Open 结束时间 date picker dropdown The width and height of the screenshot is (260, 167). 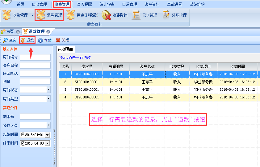48,143
